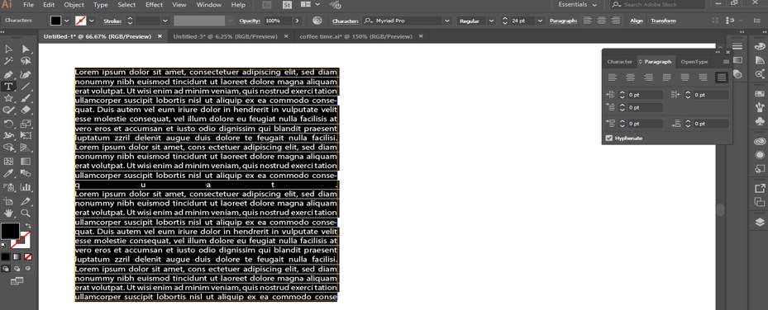This screenshot has width=768, height=310.
Task: Select the Scale tool
Action: click(26, 124)
